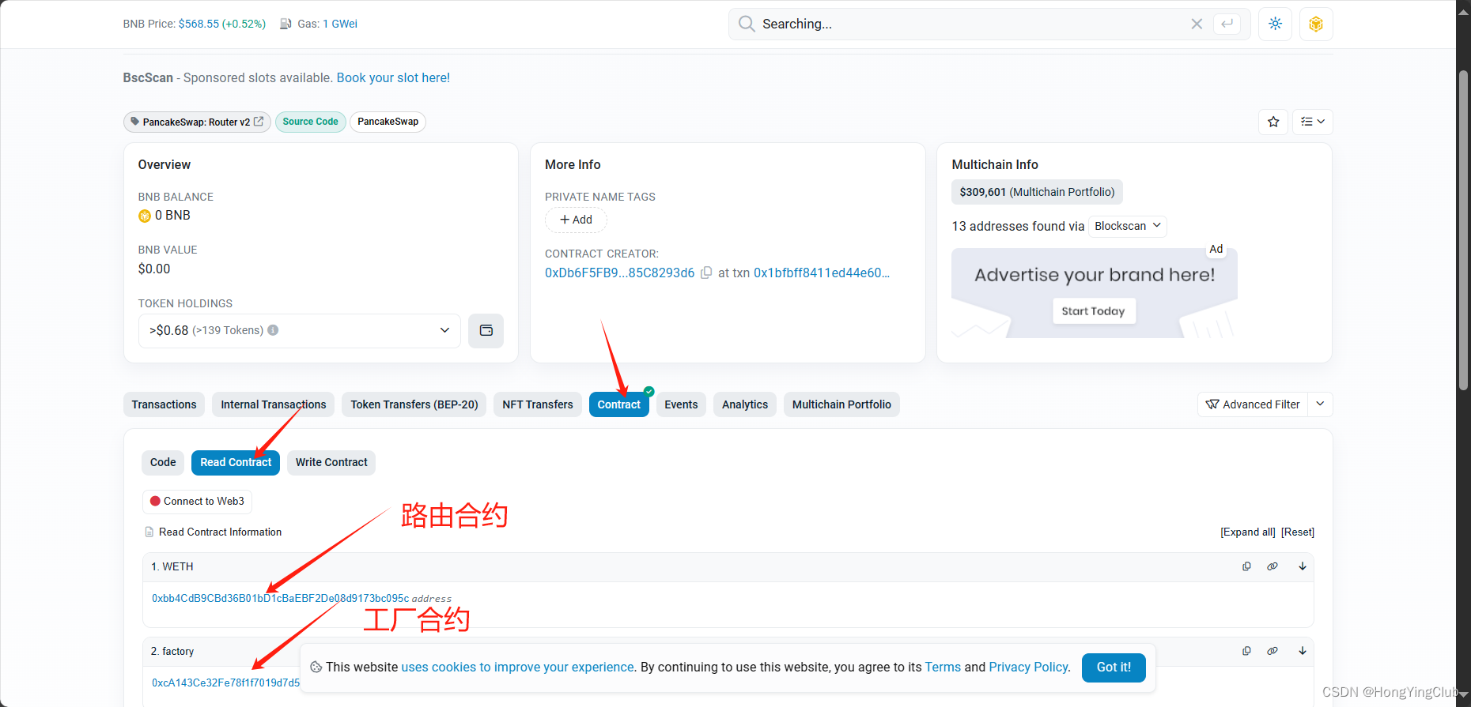Image resolution: width=1471 pixels, height=707 pixels.
Task: Toggle the light/dark theme sun icon
Action: [x=1275, y=24]
